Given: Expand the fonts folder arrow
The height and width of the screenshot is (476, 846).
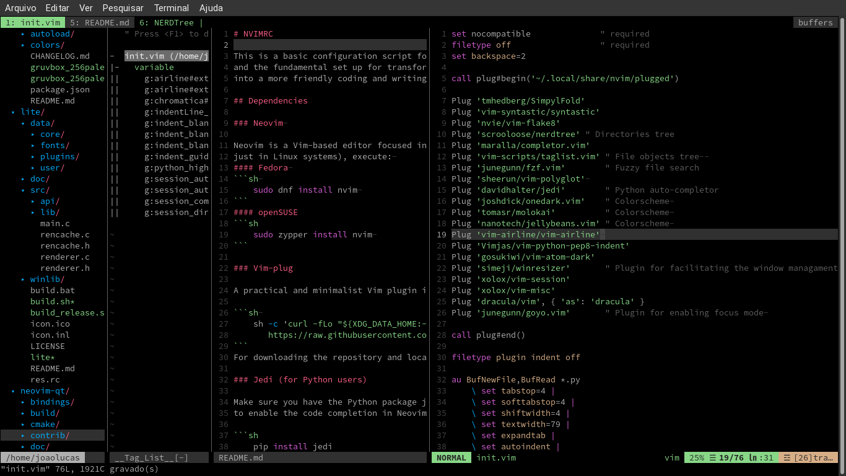Looking at the screenshot, I should (33, 145).
